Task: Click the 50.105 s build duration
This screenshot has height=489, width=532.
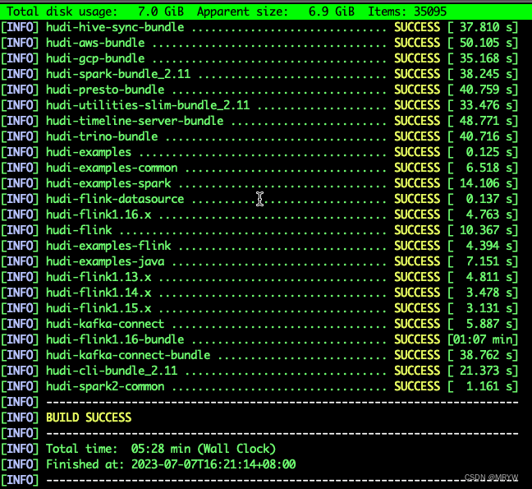Action: pos(487,43)
